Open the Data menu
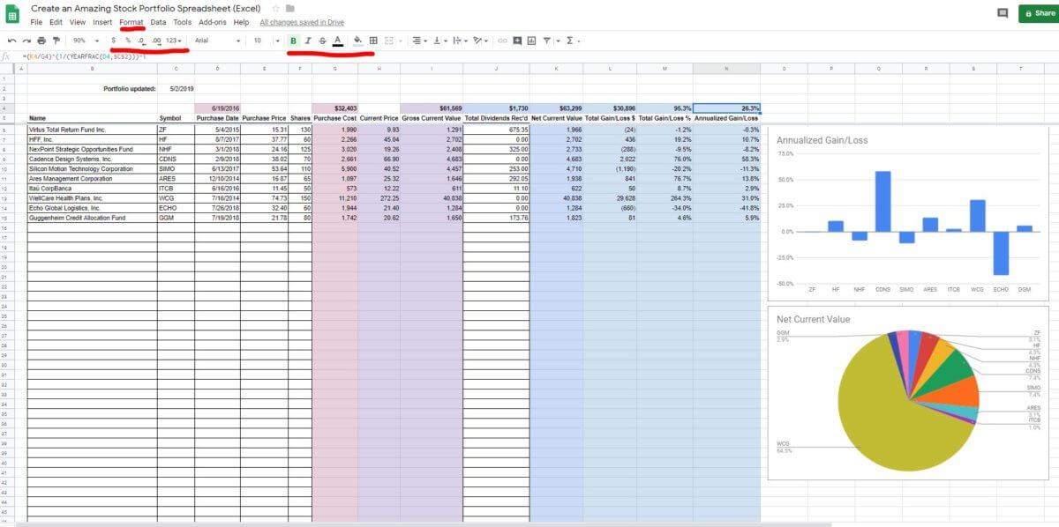This screenshot has width=1059, height=527. pos(159,22)
